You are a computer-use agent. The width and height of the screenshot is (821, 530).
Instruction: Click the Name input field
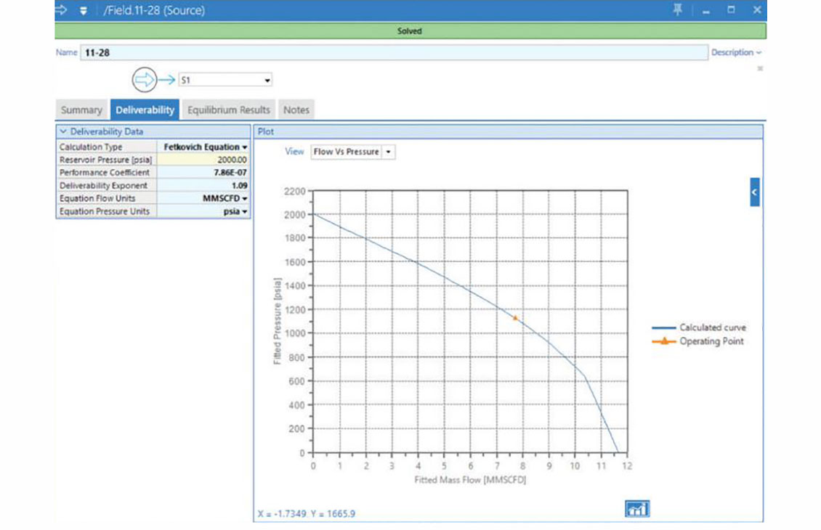tap(394, 52)
